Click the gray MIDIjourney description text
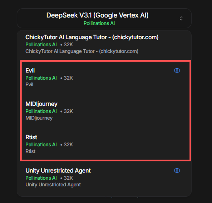 39,118
